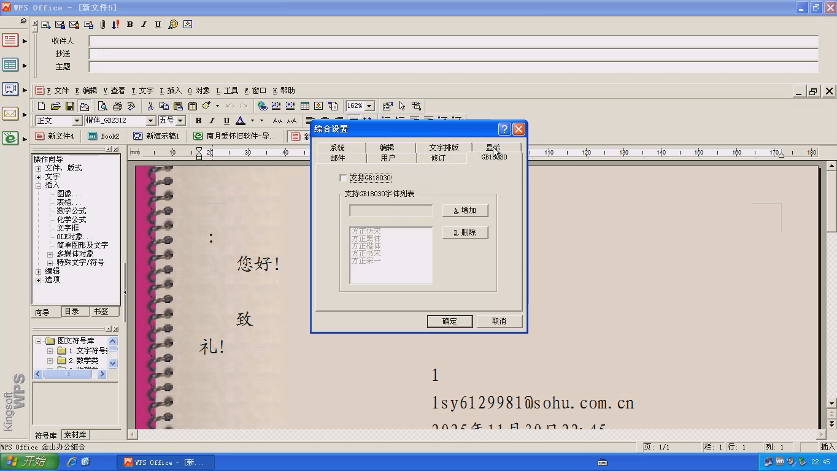Image resolution: width=837 pixels, height=471 pixels.
Task: Click the 开始 Start button
Action: [x=29, y=462]
